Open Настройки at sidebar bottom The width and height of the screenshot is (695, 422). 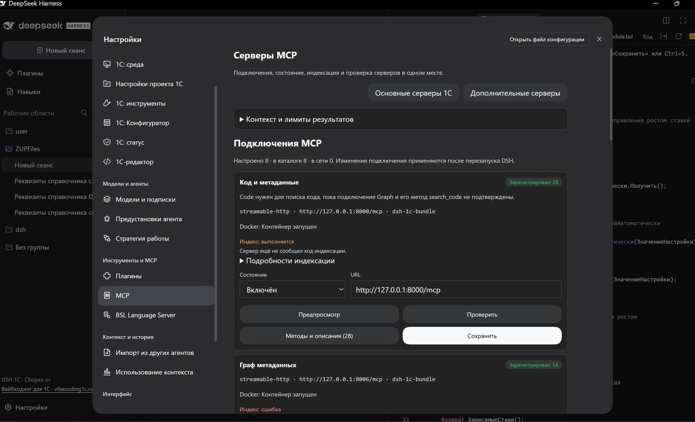[26, 407]
